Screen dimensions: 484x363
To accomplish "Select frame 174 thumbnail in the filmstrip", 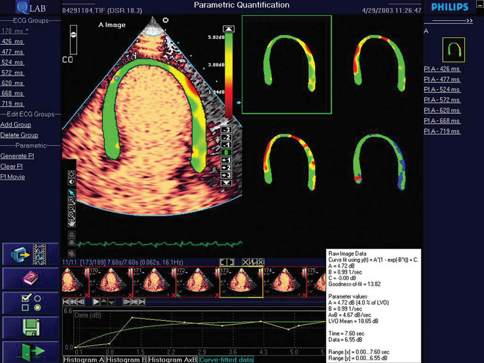I will point(285,282).
